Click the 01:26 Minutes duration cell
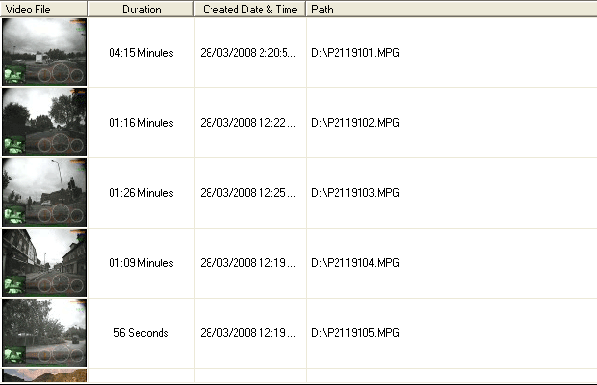Image resolution: width=597 pixels, height=385 pixels. point(141,193)
